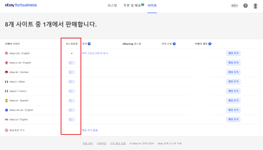Viewport: 263px width, 150px height.
Task: Click the eBaymag 리스팅 column header
Action: [x=132, y=44]
